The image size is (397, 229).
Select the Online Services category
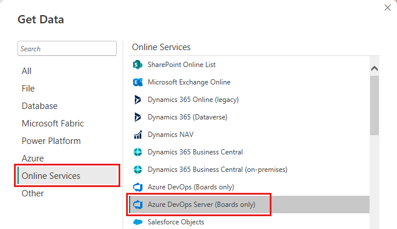(x=67, y=175)
